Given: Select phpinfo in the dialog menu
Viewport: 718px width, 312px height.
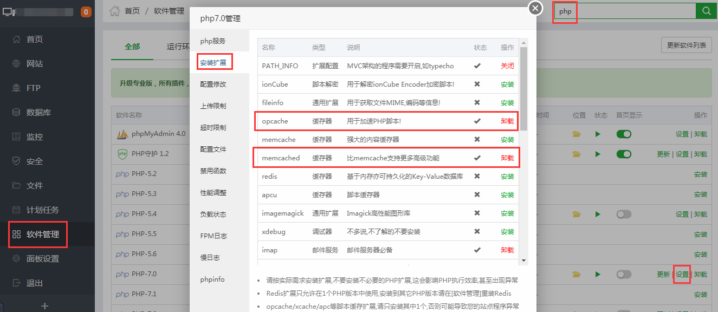Looking at the screenshot, I should coord(212,279).
